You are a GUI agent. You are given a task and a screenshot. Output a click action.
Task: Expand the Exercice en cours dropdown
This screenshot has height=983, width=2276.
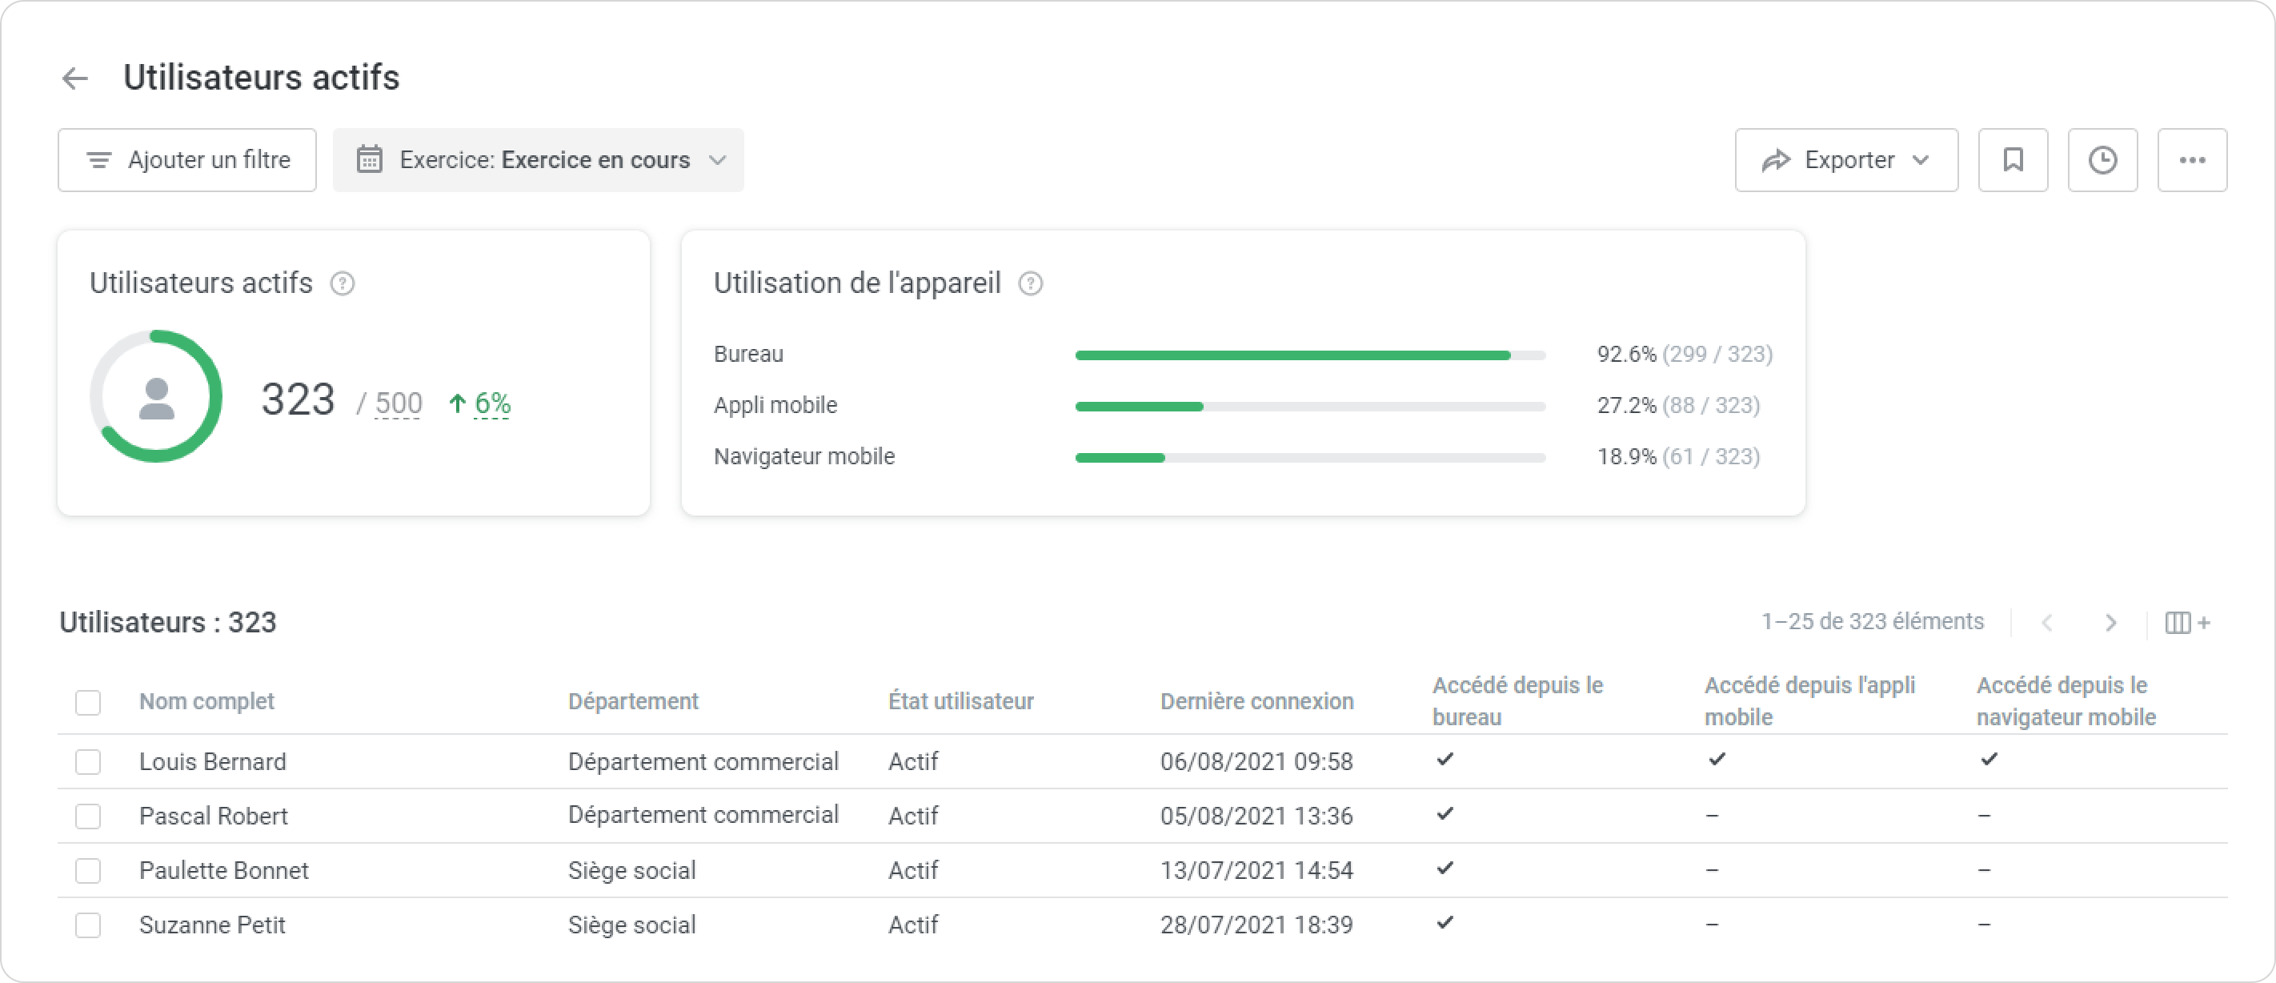pos(538,160)
